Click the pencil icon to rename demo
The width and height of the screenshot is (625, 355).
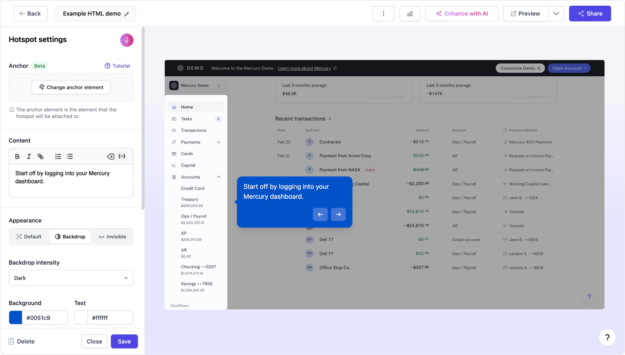point(127,14)
